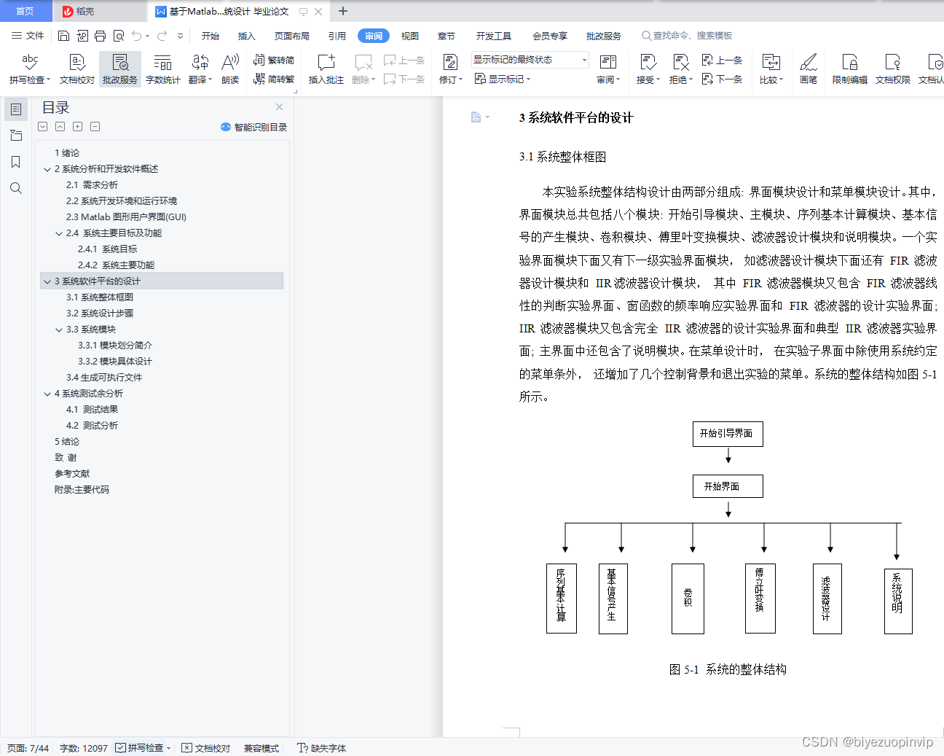
Task: Click the collapse-all minus button under 目录
Action: (95, 127)
